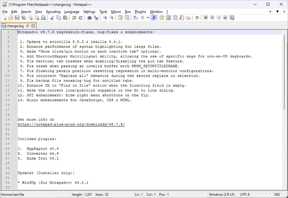Open the Plugins menu
The image size is (288, 198).
tap(140, 12)
